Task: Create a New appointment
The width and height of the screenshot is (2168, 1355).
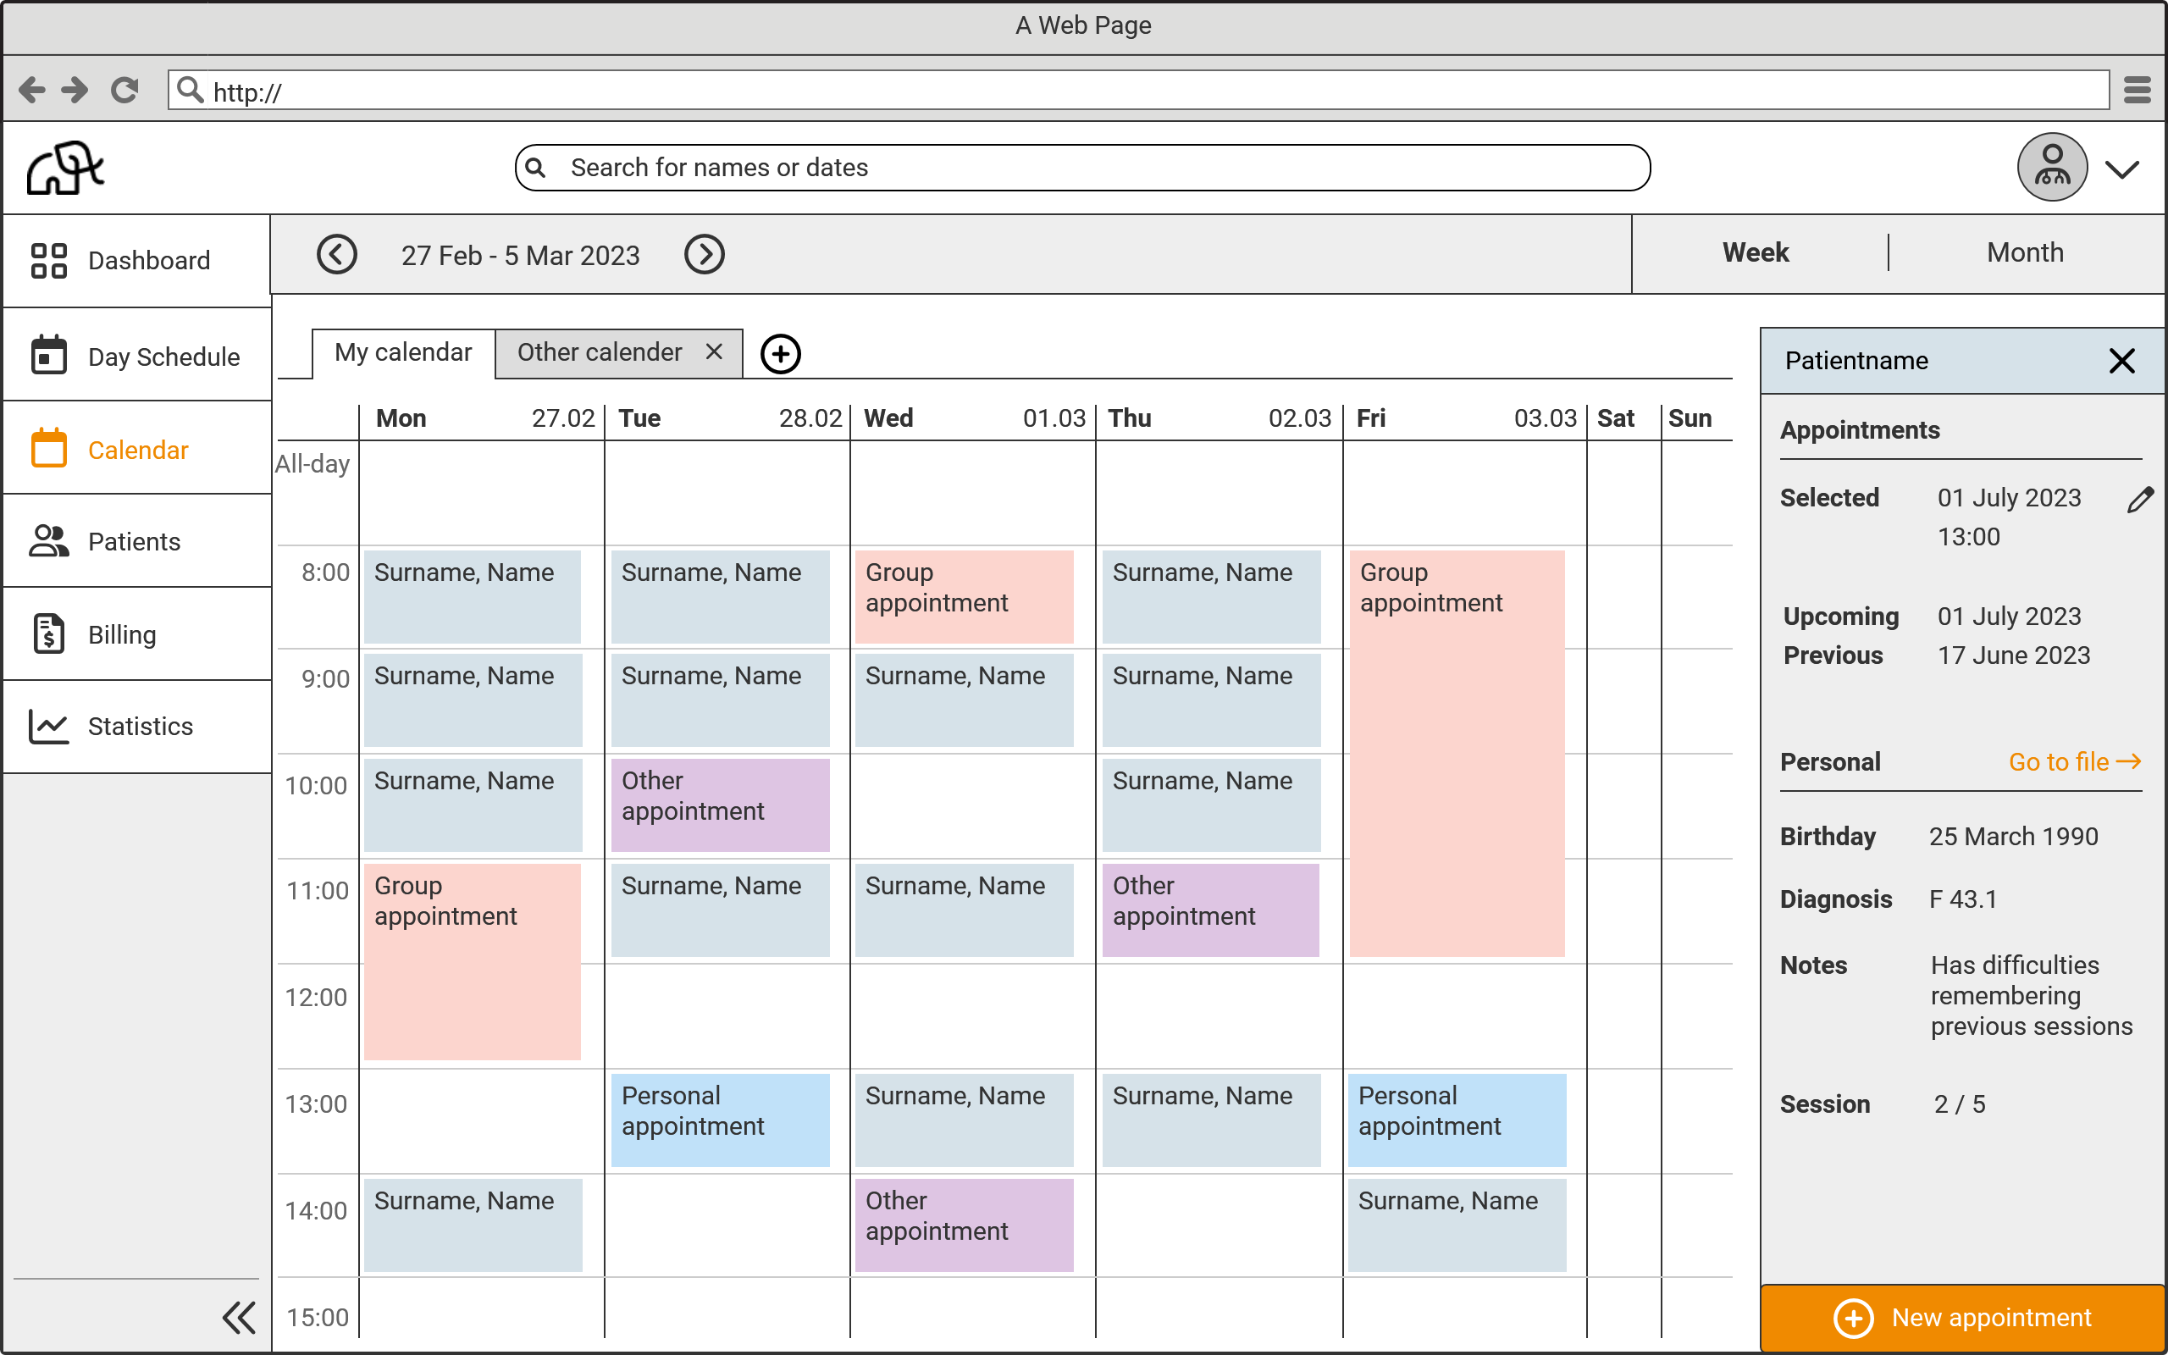Action: click(1961, 1318)
